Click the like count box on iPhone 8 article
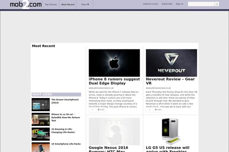Image resolution: width=229 pixels, height=152 pixels. coord(92,110)
